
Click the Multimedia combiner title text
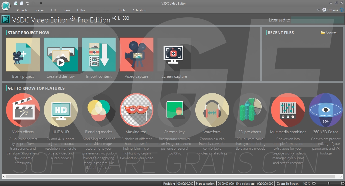pyautogui.click(x=288, y=132)
